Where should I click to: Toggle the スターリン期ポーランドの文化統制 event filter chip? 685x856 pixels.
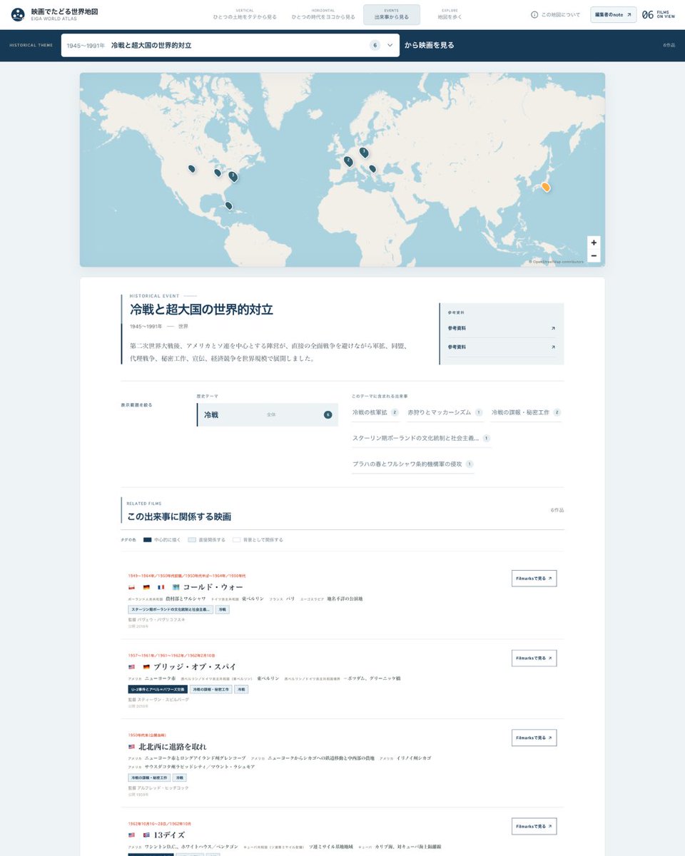[x=421, y=438]
